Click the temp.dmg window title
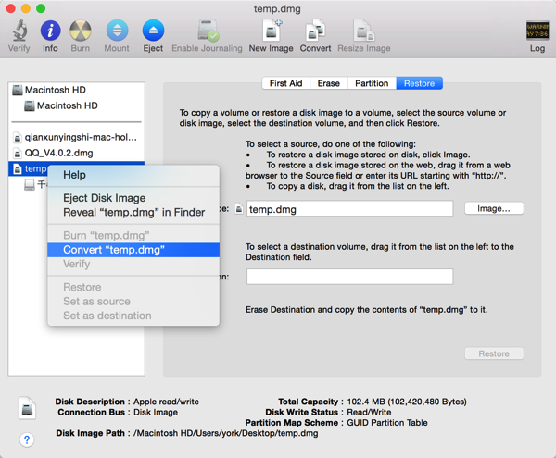Viewport: 556px width, 458px height. click(277, 8)
